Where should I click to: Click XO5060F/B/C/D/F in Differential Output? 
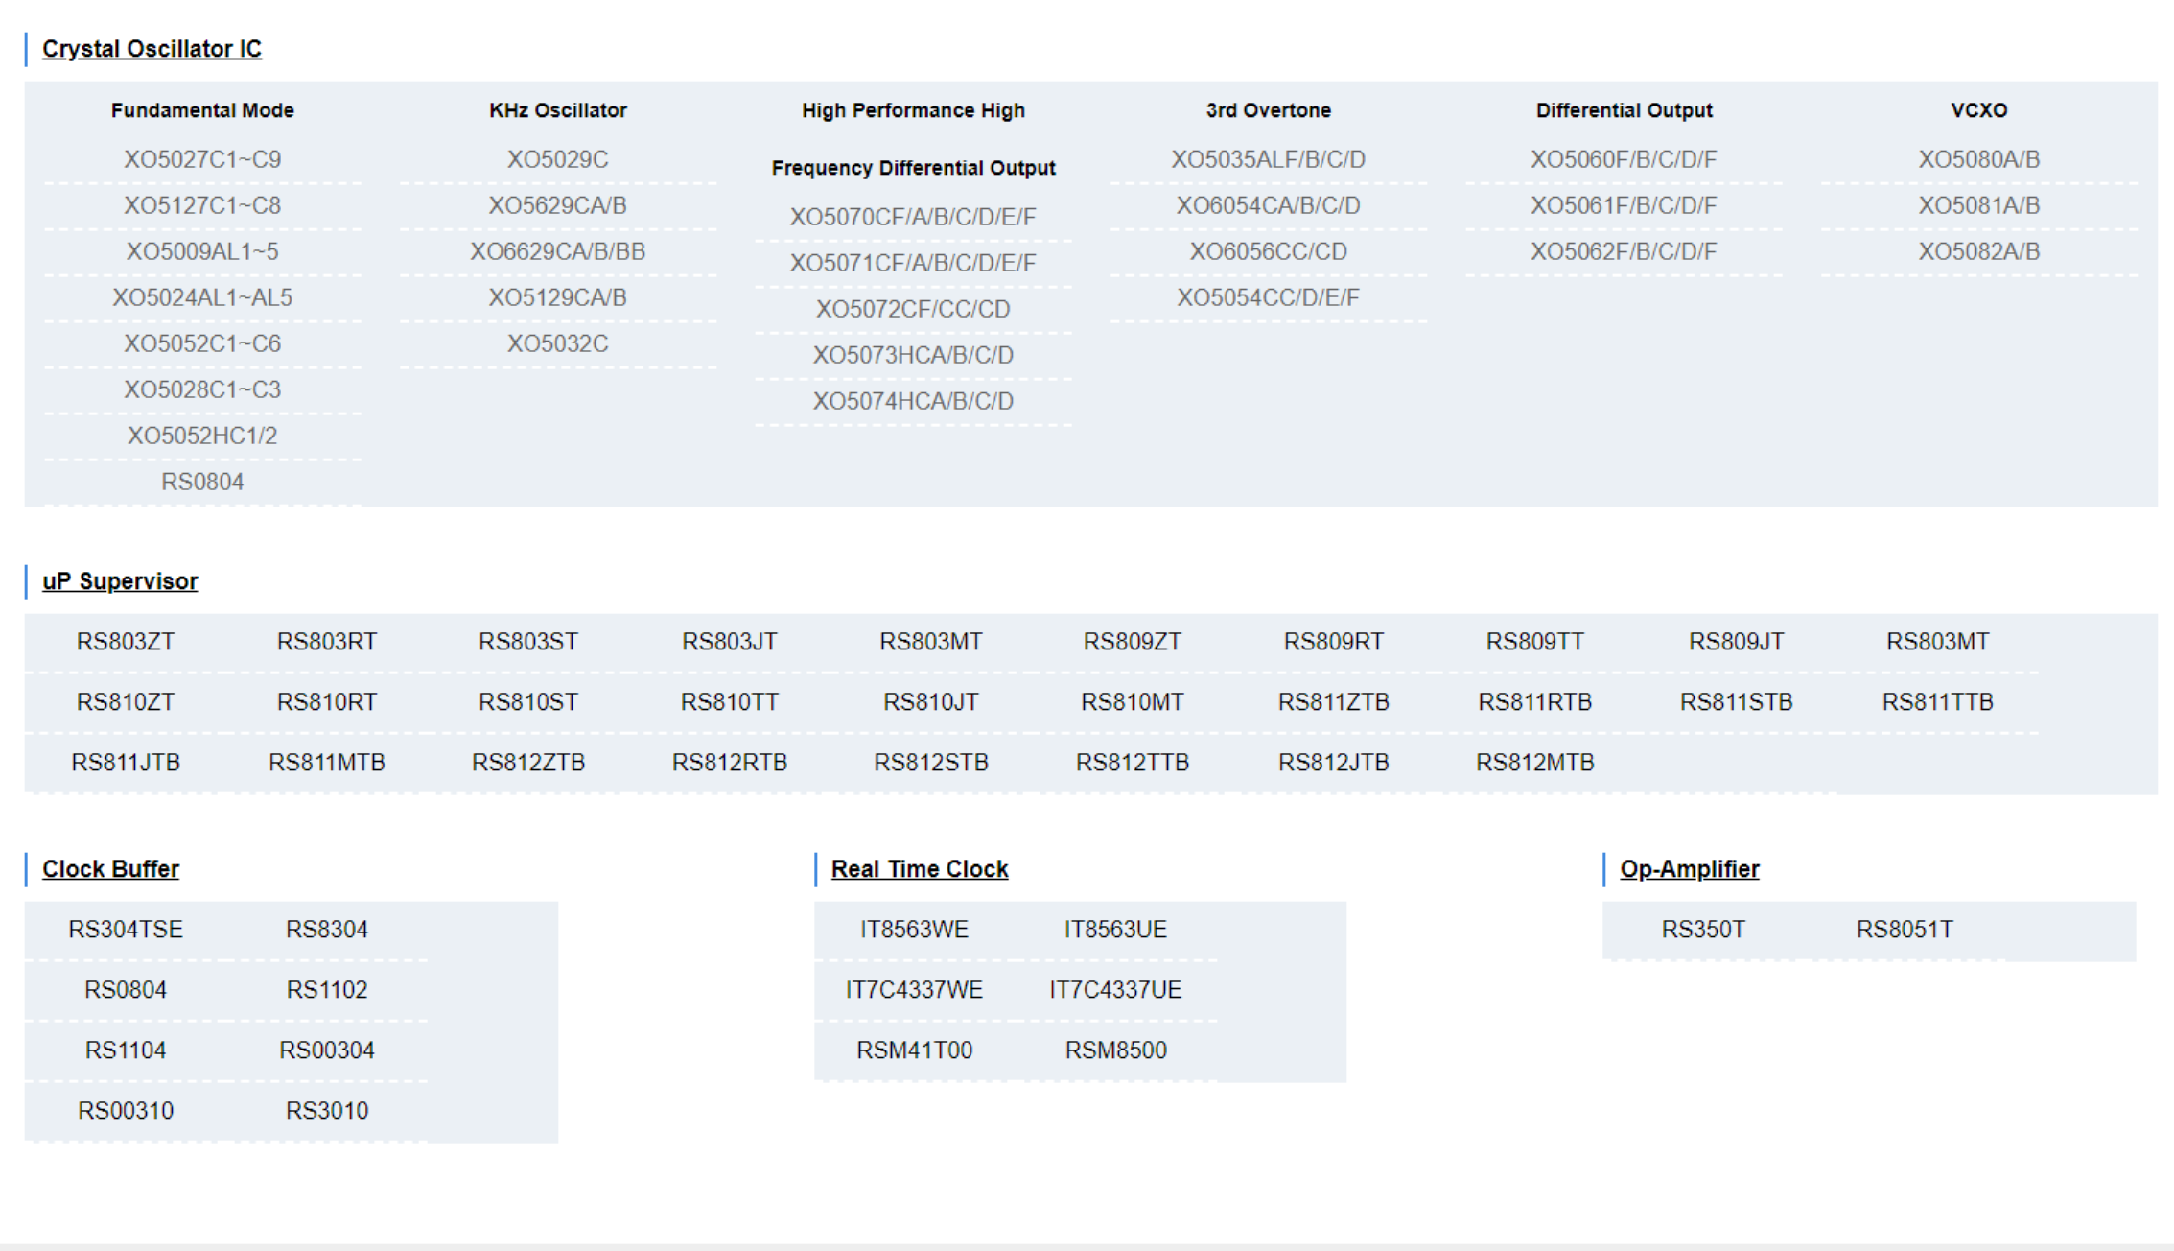1623,159
